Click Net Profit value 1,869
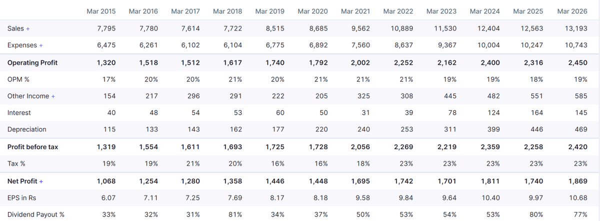Image resolution: width=600 pixels, height=221 pixels. (578, 181)
